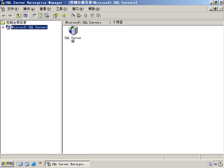This screenshot has width=224, height=168.
Task: Click the 'Microsoft SQL Servers' pane header text
Action: click(83, 23)
